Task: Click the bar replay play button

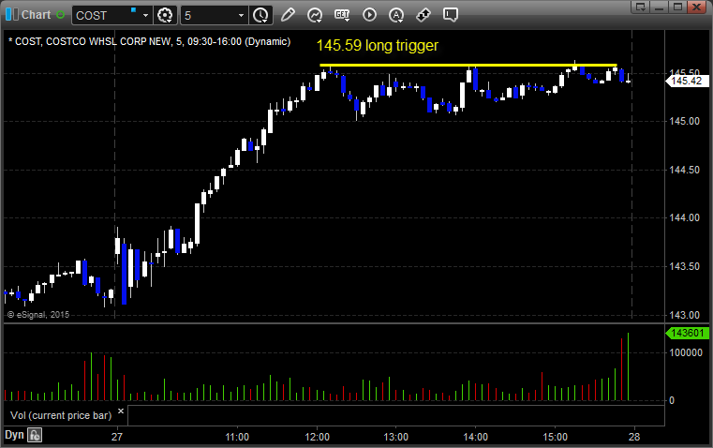Action: click(369, 15)
